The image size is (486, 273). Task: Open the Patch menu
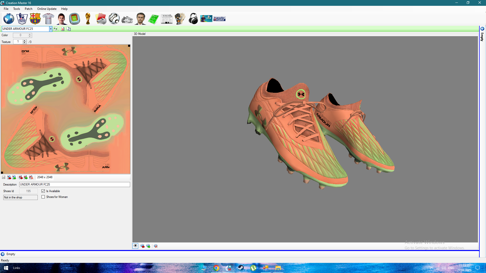point(29,9)
